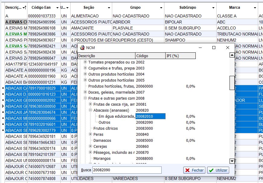Open the Grupo column filter dropdown
This screenshot has width=263, height=183.
point(161,8)
